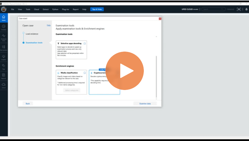Open the Tools menu

coord(28,9)
